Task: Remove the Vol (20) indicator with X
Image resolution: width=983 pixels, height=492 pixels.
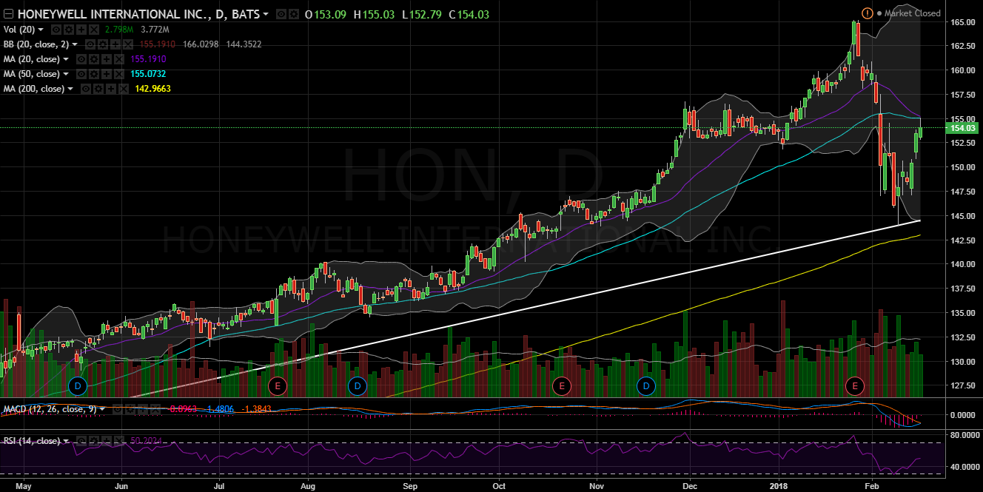Action: 93,30
